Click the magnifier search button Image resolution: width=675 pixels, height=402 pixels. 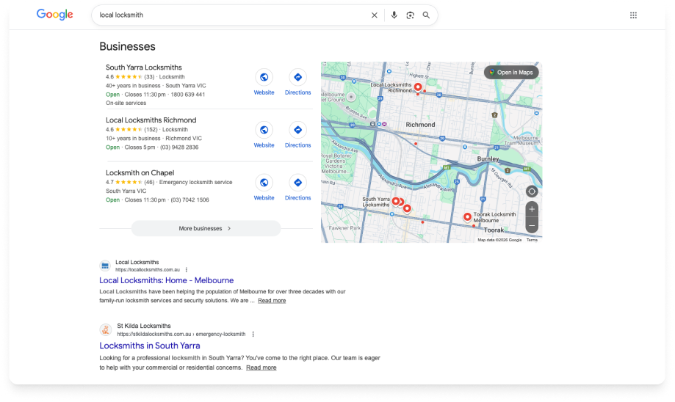click(x=426, y=15)
